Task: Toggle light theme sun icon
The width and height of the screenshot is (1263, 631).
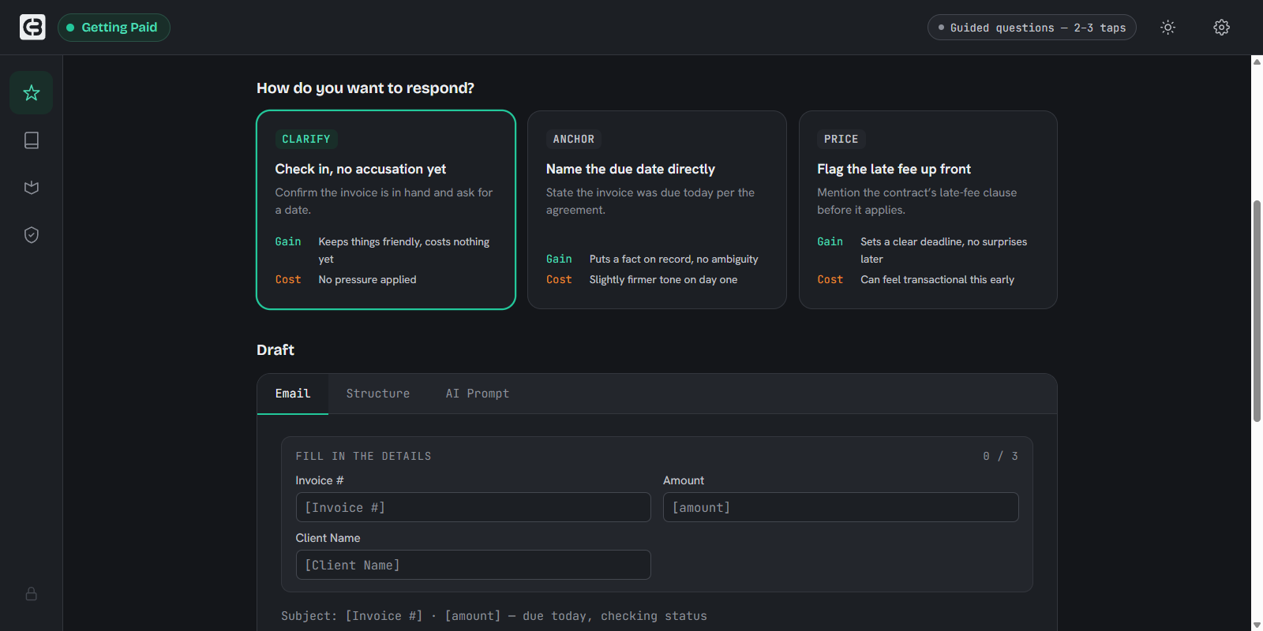Action: pos(1168,28)
